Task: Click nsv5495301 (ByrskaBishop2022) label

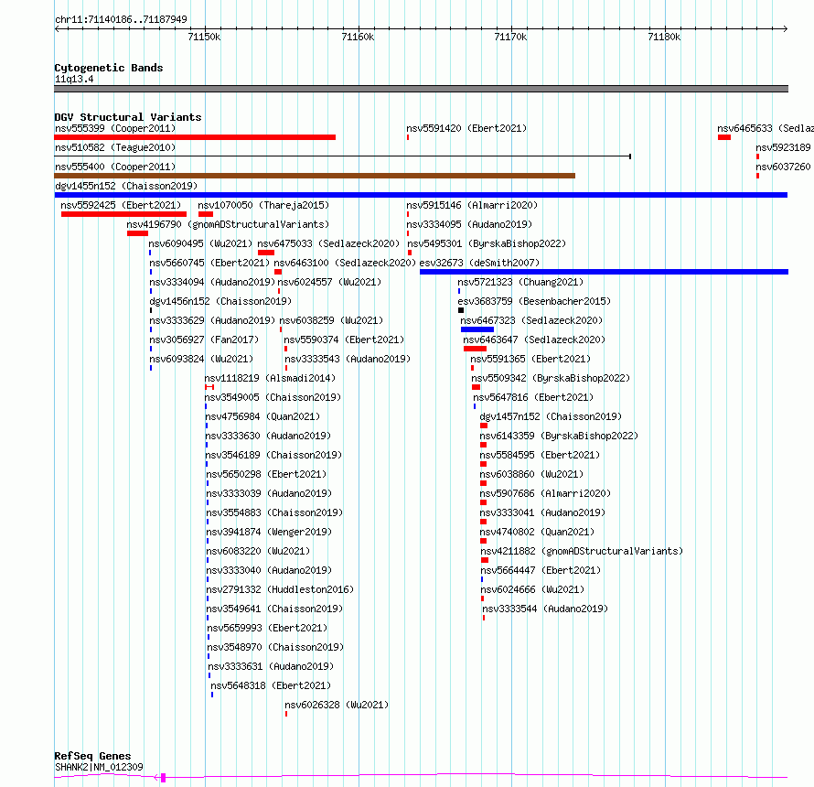Action: (487, 243)
